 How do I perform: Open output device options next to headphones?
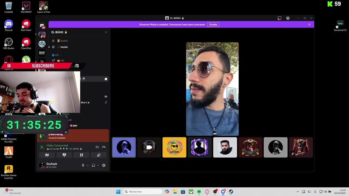98,165
